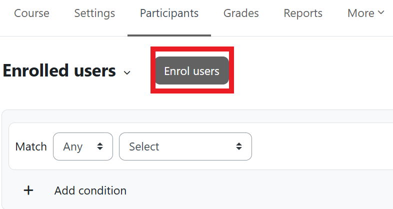The height and width of the screenshot is (209, 393).
Task: Click the plus icon beside Add condition
Action: coord(29,190)
